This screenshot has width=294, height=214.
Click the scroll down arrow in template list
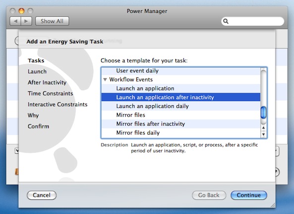[x=263, y=134]
